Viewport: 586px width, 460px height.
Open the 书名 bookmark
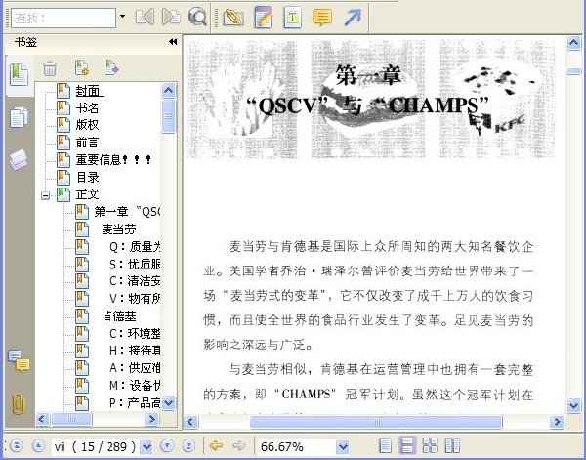tap(87, 108)
